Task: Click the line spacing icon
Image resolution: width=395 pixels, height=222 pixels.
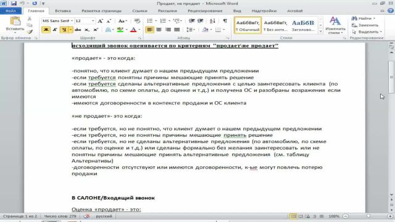Action: pyautogui.click(x=189, y=30)
